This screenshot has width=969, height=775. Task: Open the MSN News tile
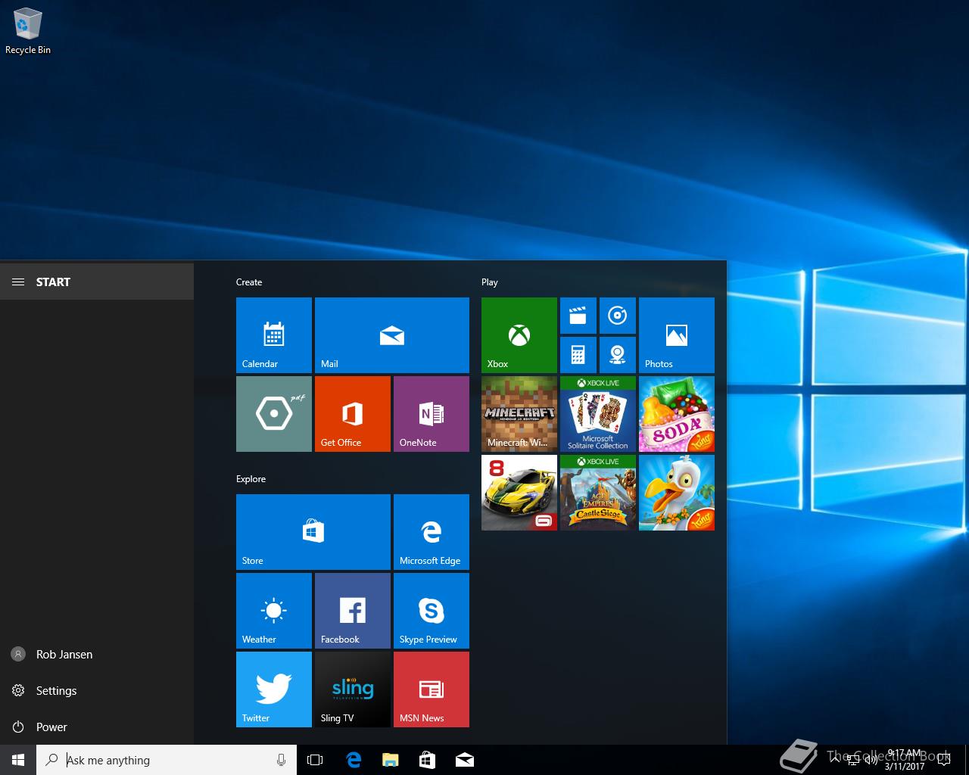[432, 689]
